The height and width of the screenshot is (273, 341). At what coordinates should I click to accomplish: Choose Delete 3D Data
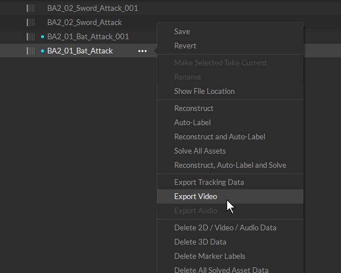[230, 242]
